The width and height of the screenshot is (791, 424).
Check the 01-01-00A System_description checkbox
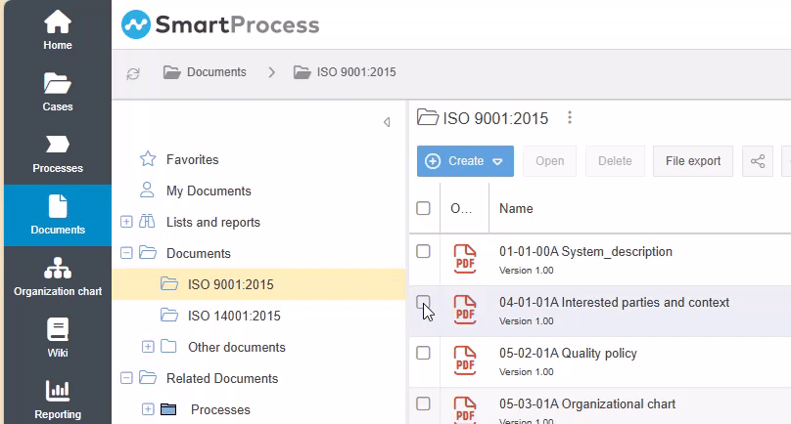(x=423, y=252)
